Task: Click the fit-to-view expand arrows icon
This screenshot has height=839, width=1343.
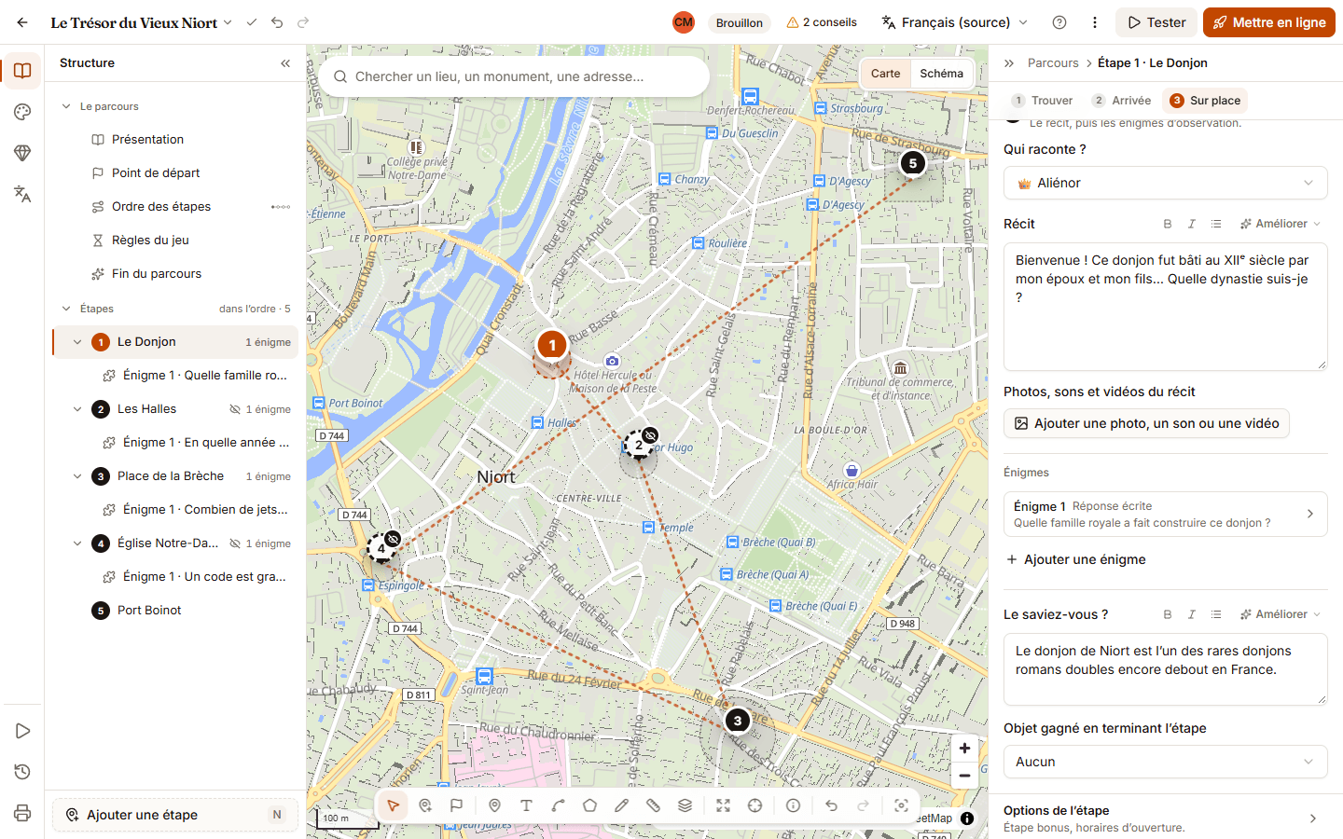Action: point(723,805)
